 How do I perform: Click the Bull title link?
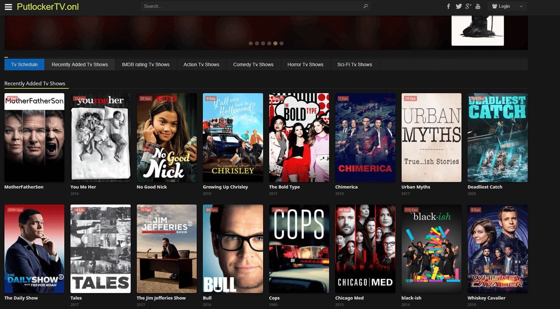[207, 298]
